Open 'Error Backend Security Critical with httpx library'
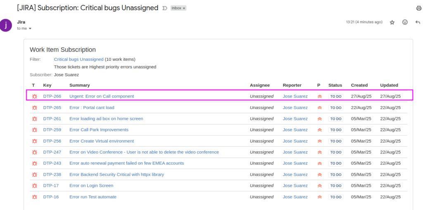This screenshot has width=423, height=210. pos(116,174)
